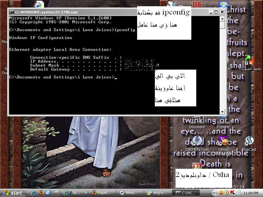Click the Connection-specific DNS Suffix row
263x197 pixels.
click(76, 57)
